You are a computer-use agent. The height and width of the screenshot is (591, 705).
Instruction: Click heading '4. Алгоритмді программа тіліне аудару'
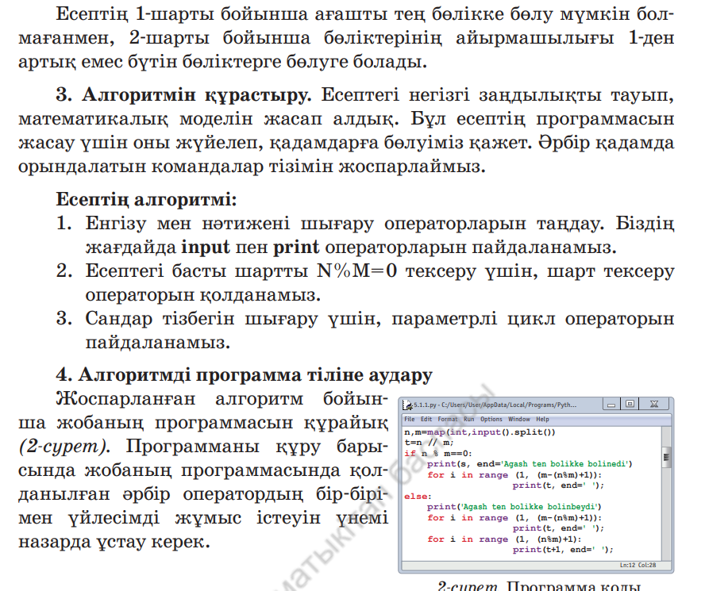[x=245, y=374]
